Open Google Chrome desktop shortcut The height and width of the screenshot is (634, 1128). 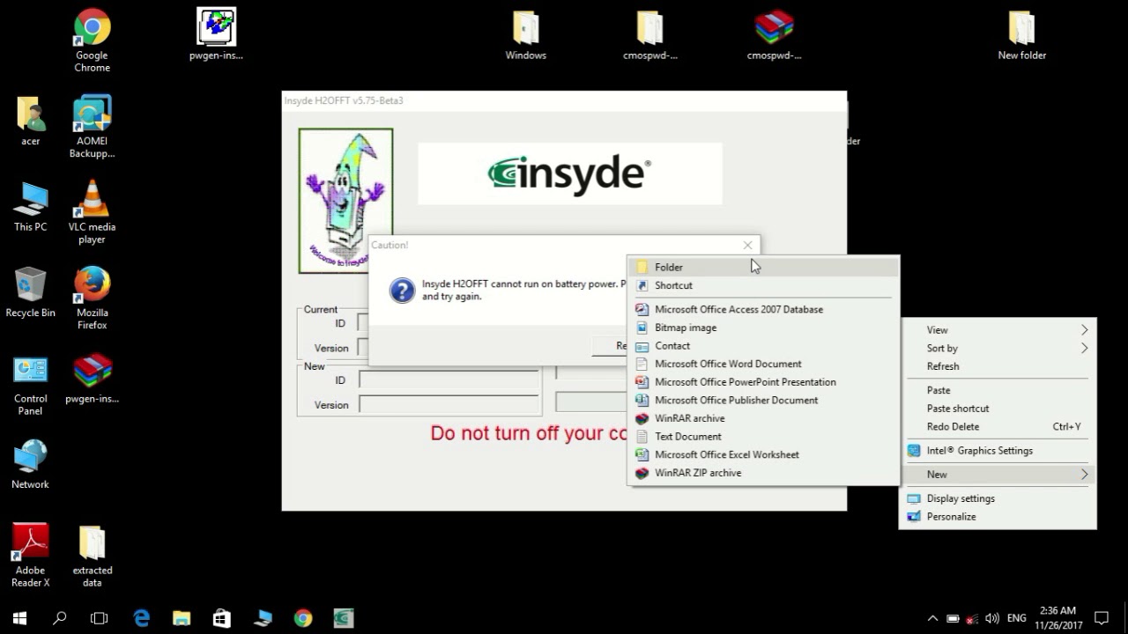tap(92, 40)
